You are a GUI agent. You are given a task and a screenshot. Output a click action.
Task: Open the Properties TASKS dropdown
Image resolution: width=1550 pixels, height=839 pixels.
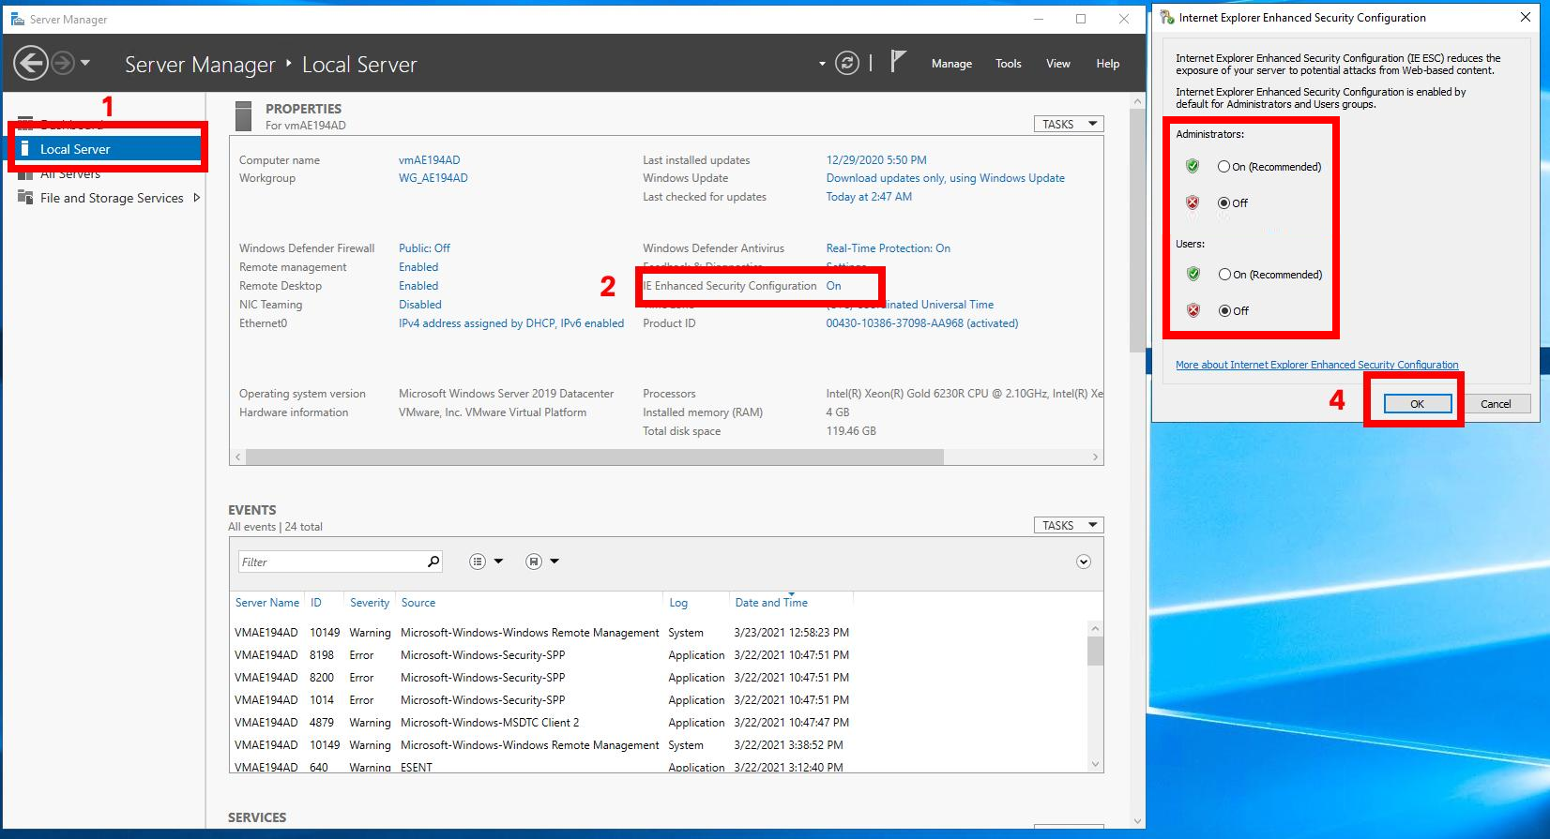pyautogui.click(x=1069, y=124)
